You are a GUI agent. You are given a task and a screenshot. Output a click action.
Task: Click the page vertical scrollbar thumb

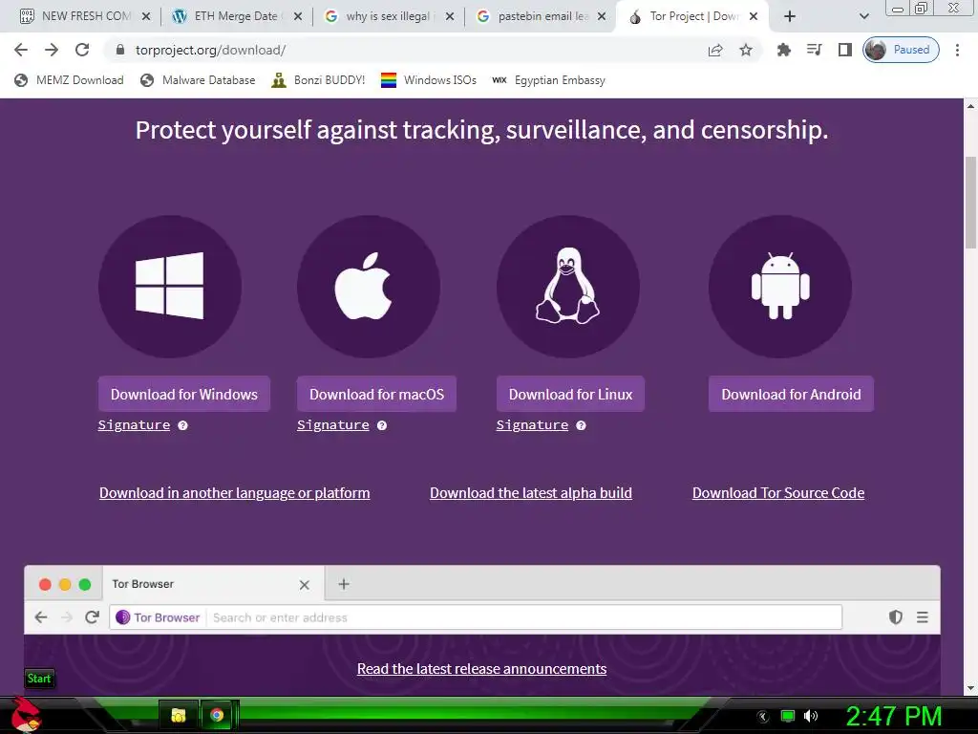[x=971, y=203]
